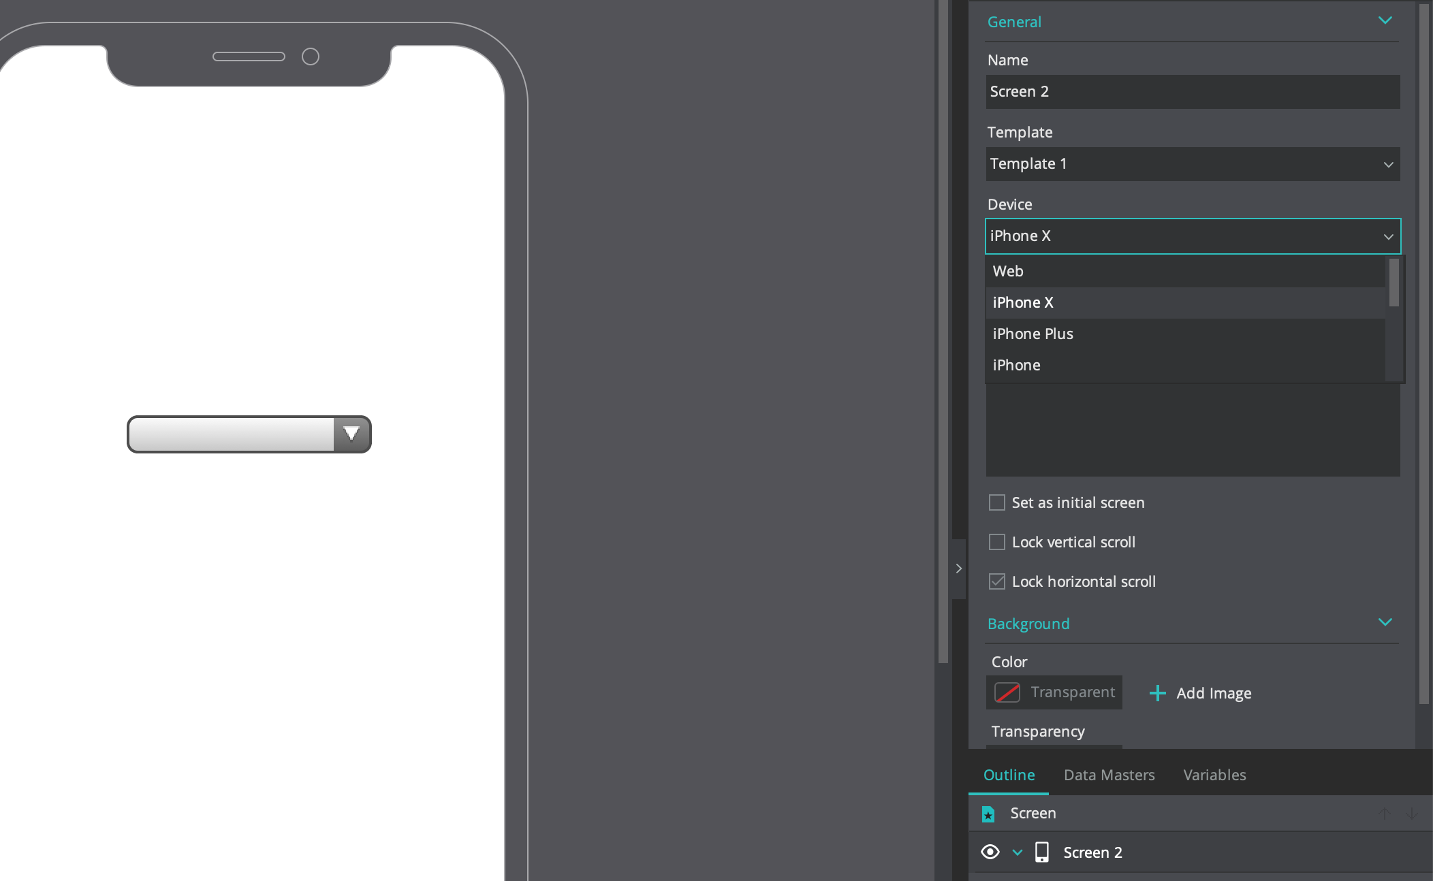Switch to the Variables tab

point(1214,775)
